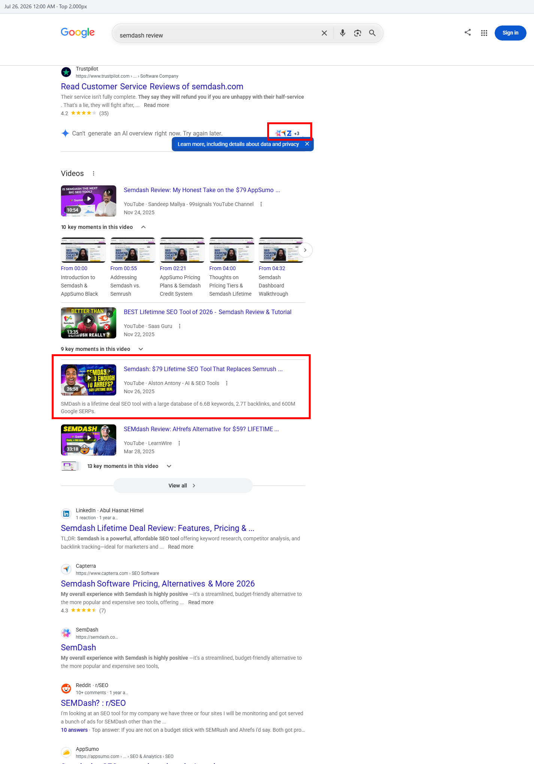
Task: Open Semdash Lifetime Deal Review LinkedIn result
Action: [x=157, y=528]
